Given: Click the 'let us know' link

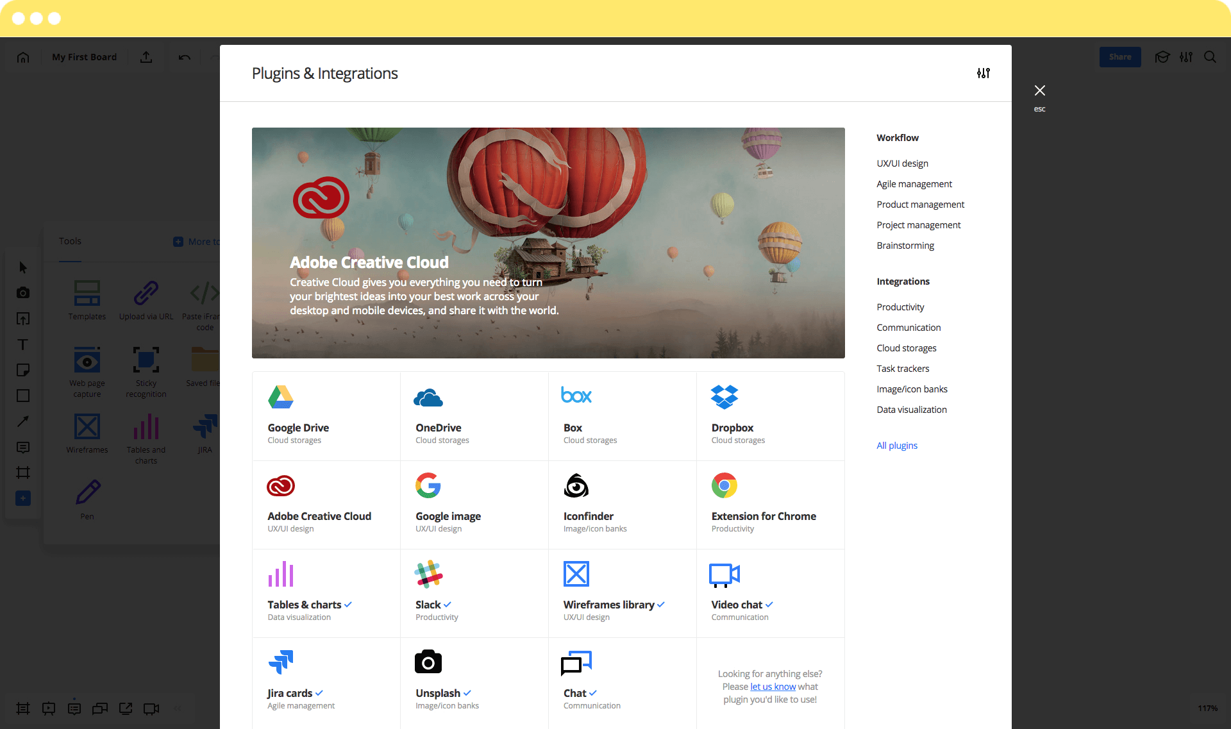Looking at the screenshot, I should pos(773,687).
